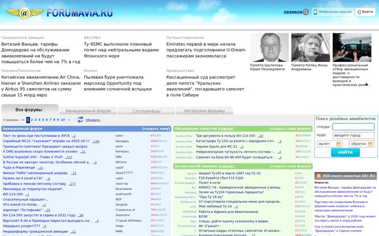Open news Кассационный суд рассмотрит дело пилота
379x236 pixels.
(x=205, y=86)
